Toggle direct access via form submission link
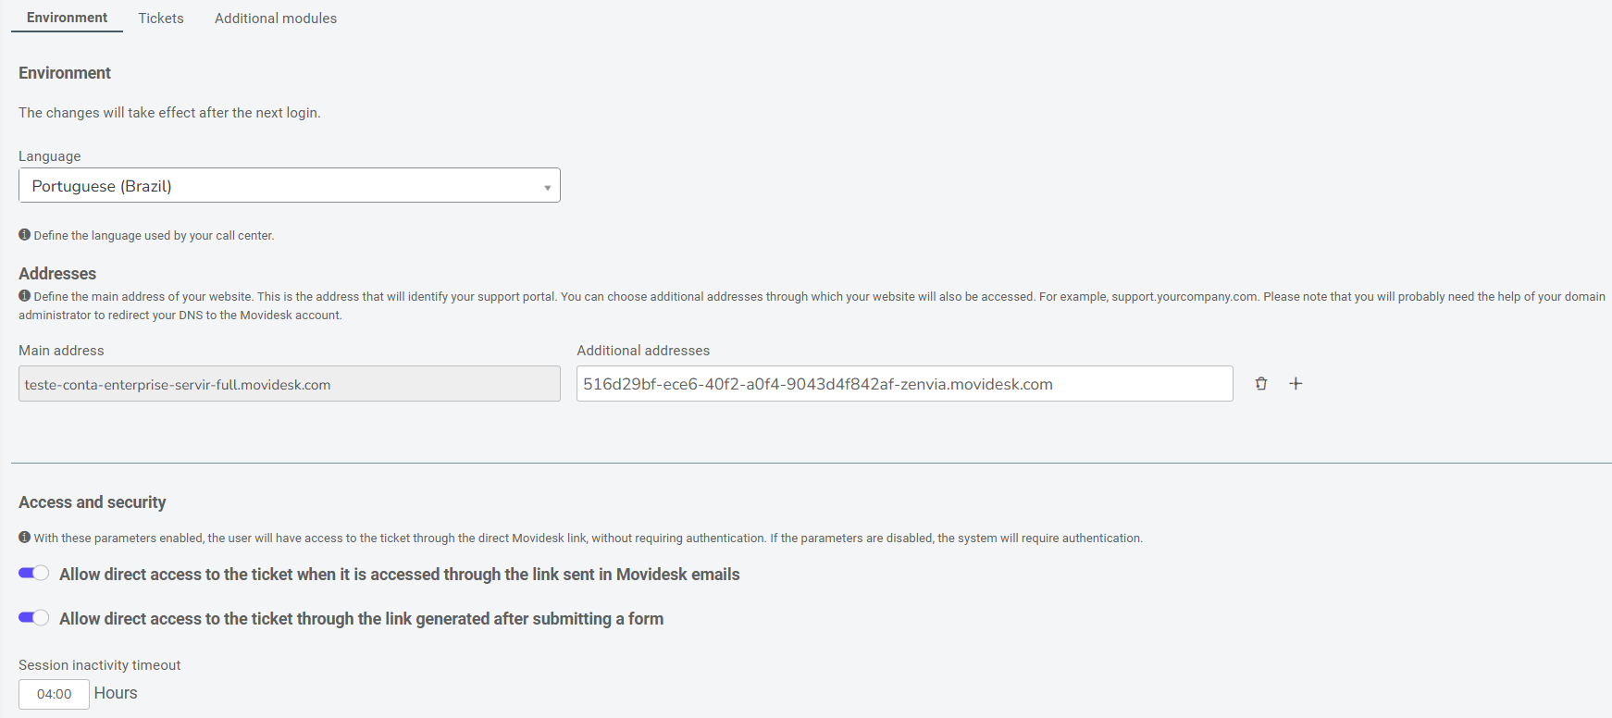 click(34, 618)
